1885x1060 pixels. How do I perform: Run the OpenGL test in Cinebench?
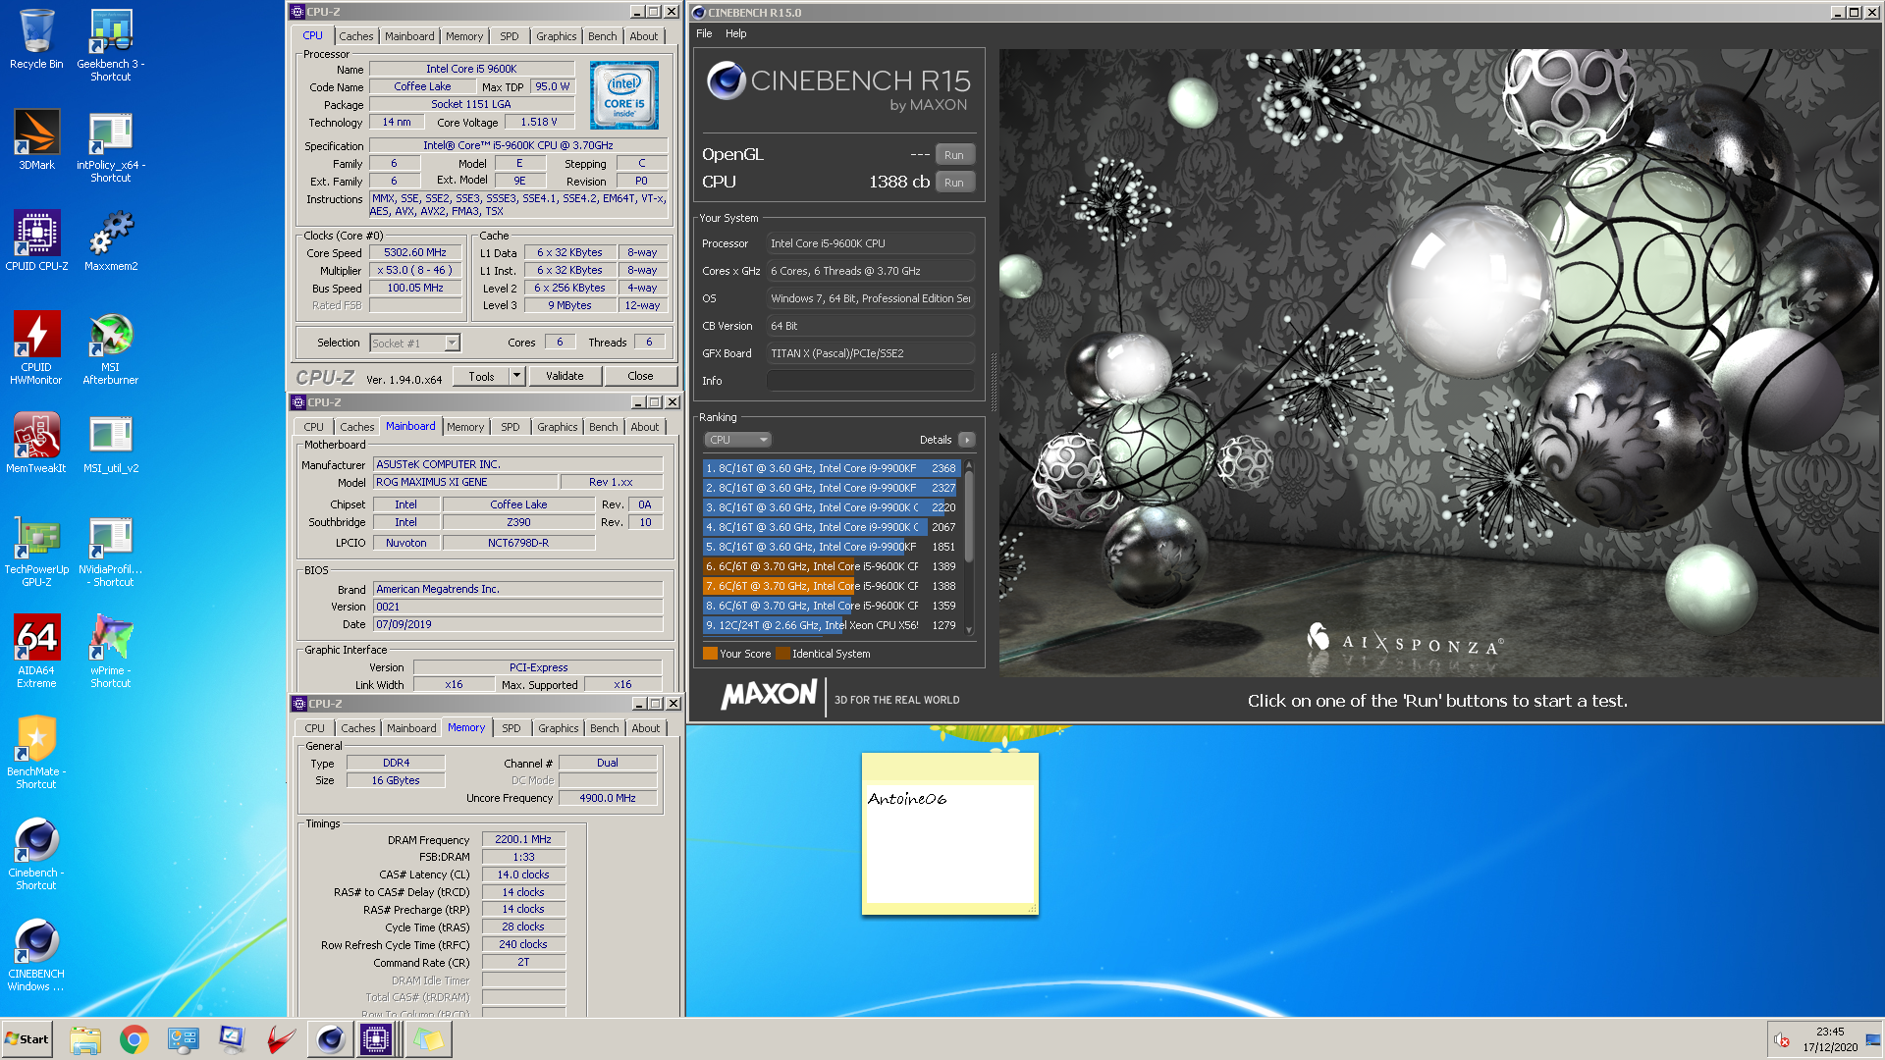954,155
